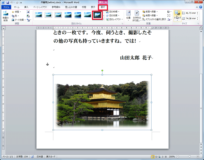Open the 図の枠線 picture border menu

coord(113,12)
